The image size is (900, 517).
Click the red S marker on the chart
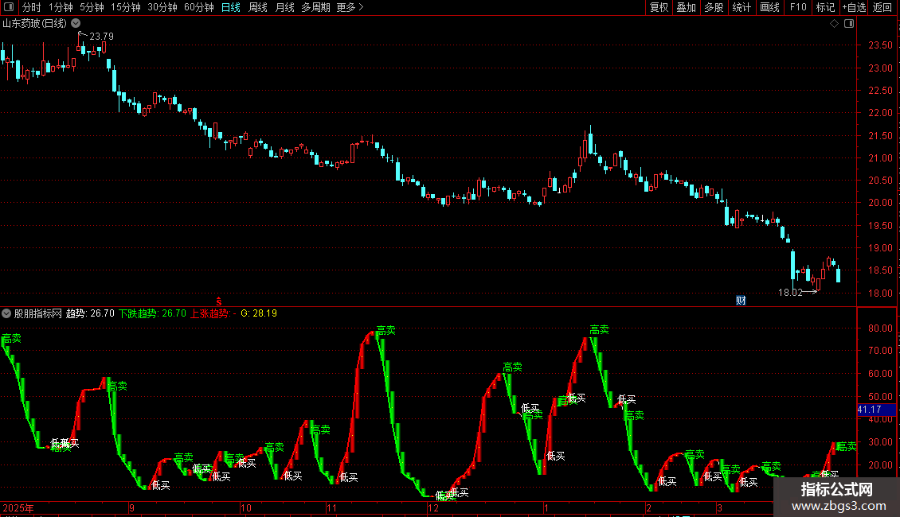click(x=219, y=301)
